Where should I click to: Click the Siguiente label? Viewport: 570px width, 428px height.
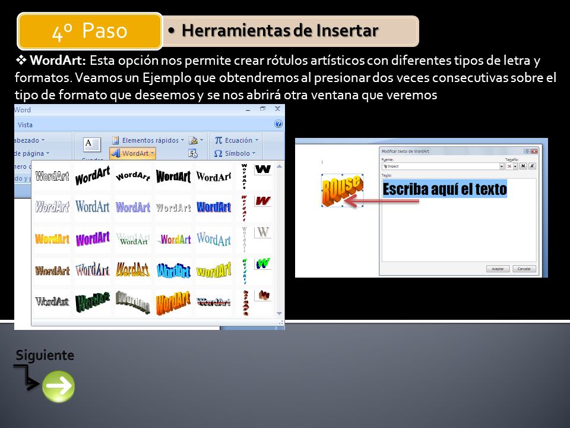pyautogui.click(x=45, y=355)
